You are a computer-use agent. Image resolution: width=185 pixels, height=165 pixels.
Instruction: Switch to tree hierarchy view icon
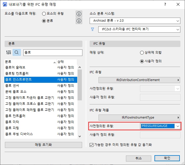pos(9,52)
